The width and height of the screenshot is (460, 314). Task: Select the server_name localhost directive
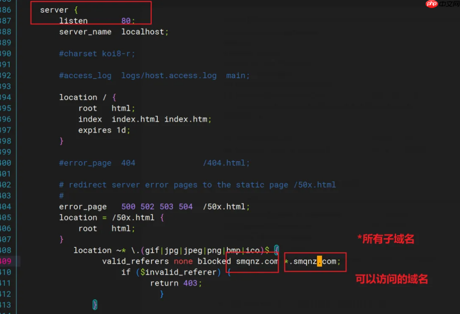click(x=113, y=32)
